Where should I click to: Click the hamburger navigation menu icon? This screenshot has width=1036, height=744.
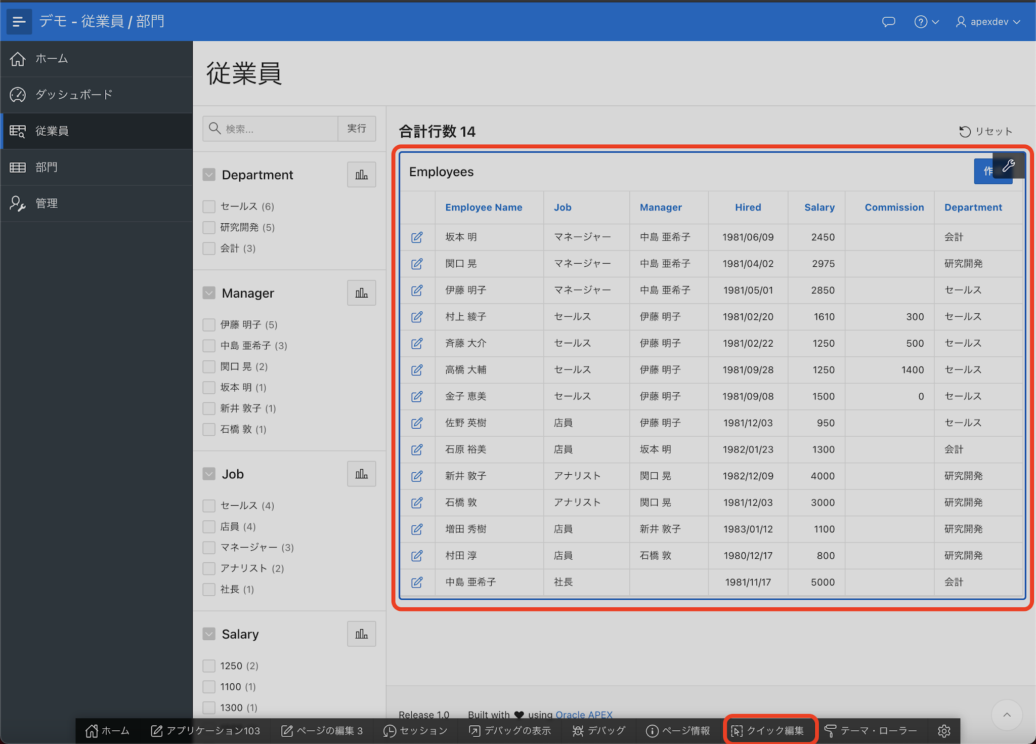(19, 21)
